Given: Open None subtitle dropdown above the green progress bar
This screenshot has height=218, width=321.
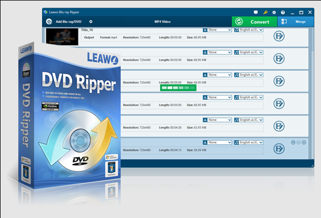Looking at the screenshot, I should [x=220, y=75].
